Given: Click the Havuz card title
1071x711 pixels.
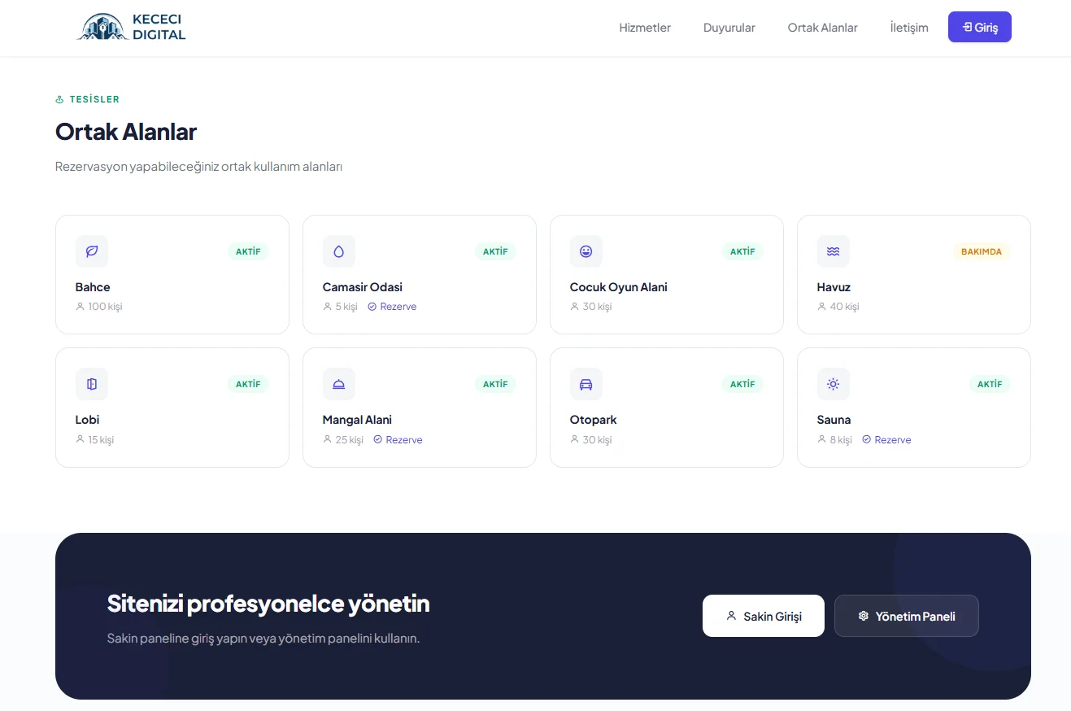Looking at the screenshot, I should coord(834,287).
